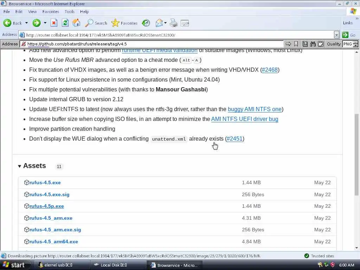Collapse the Assets section triangle

coord(20,166)
